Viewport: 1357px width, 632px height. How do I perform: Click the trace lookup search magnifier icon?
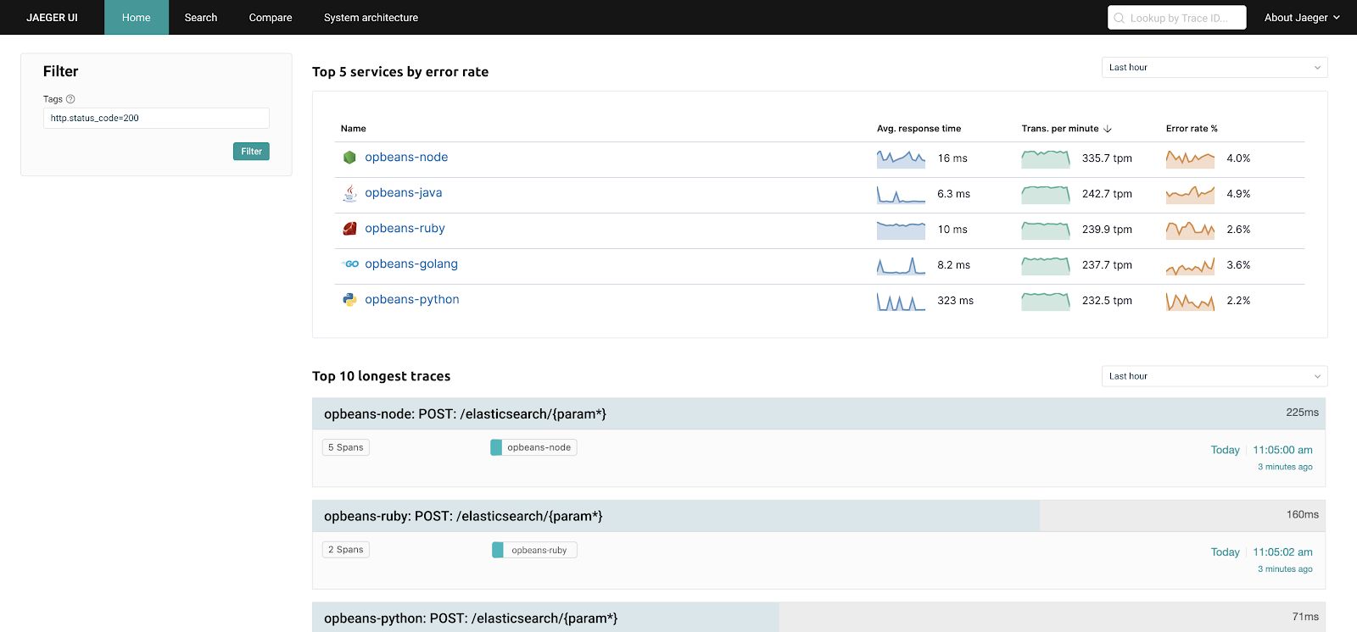tap(1120, 18)
